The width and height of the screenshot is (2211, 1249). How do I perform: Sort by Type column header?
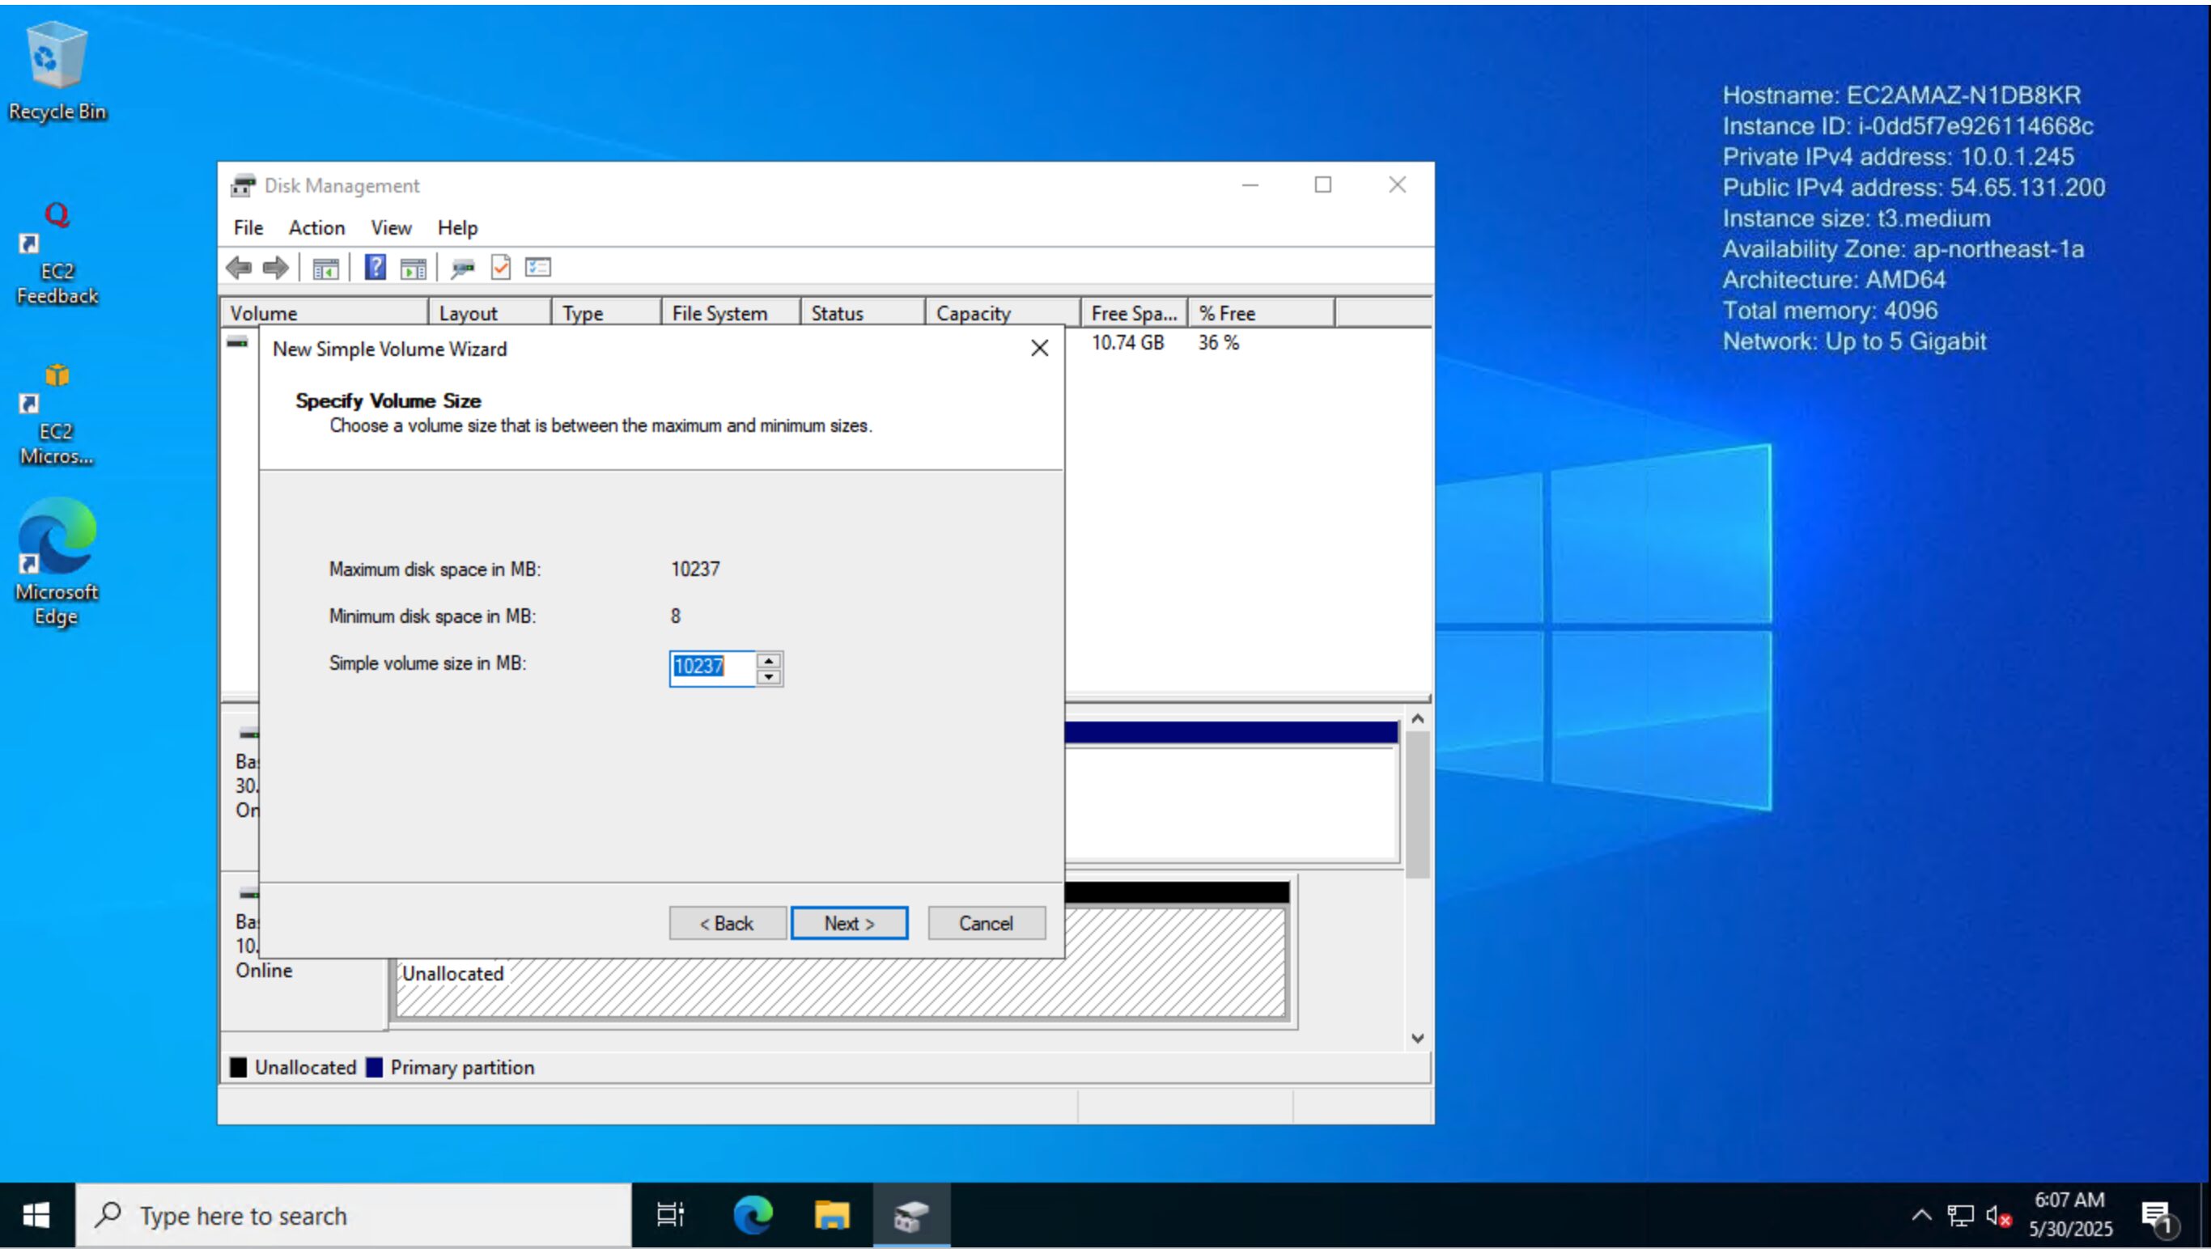point(606,313)
